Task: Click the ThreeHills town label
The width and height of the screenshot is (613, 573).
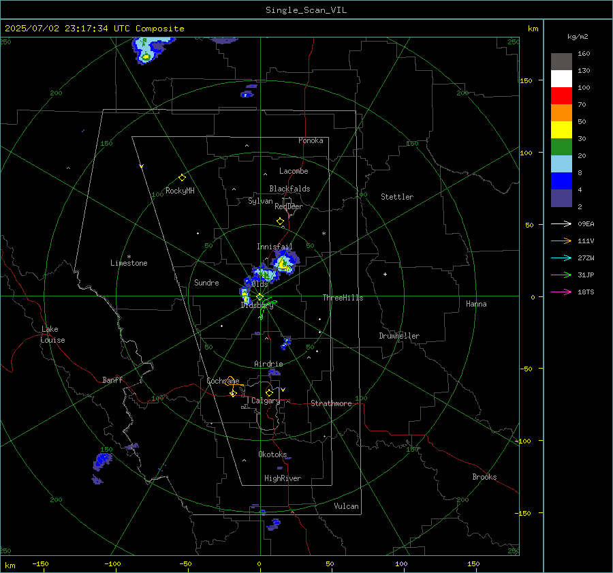Action: [343, 298]
